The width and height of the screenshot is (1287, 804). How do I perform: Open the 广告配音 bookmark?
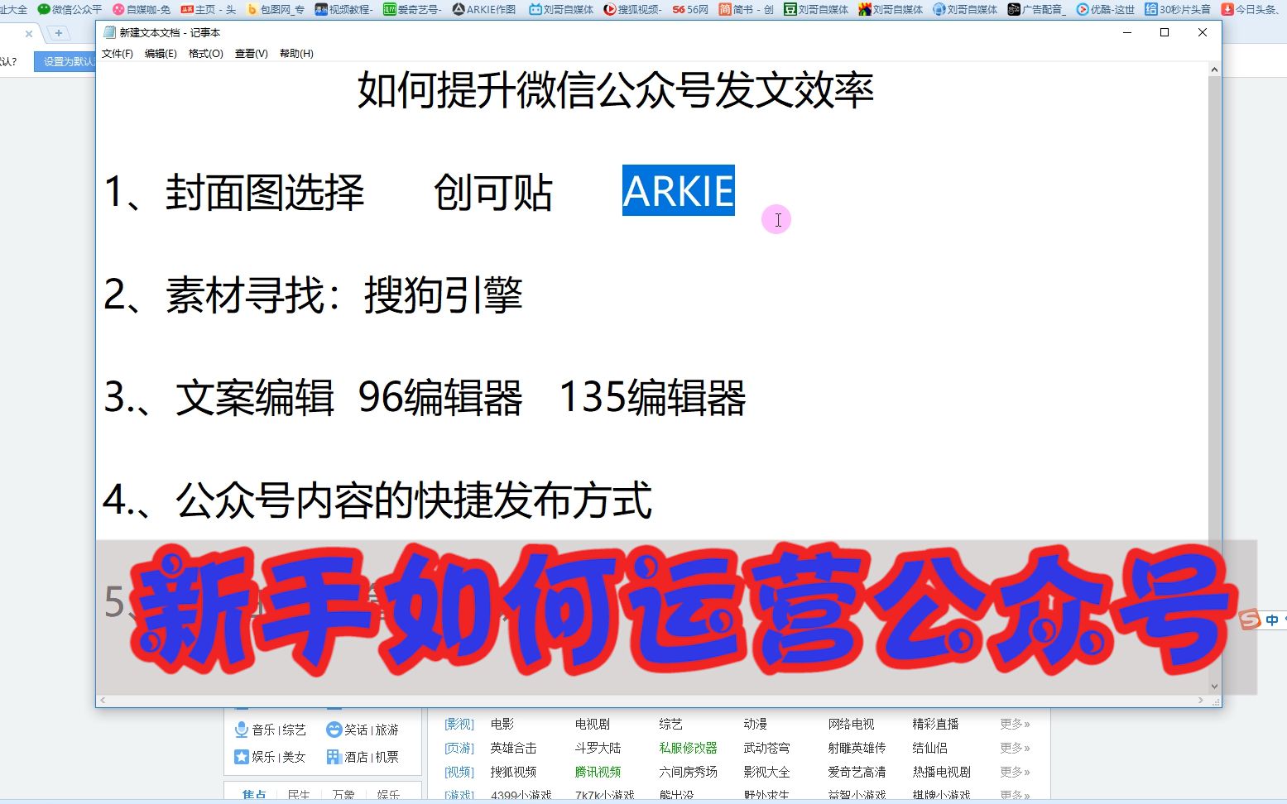tap(1036, 9)
